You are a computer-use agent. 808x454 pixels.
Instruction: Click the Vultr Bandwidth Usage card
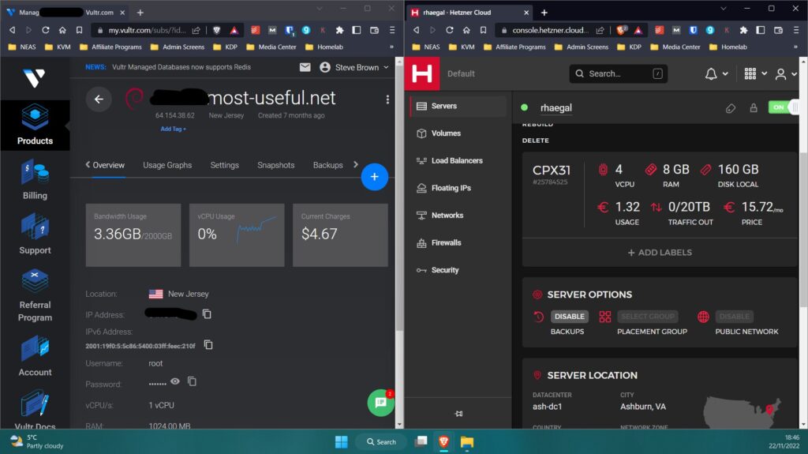coord(133,235)
